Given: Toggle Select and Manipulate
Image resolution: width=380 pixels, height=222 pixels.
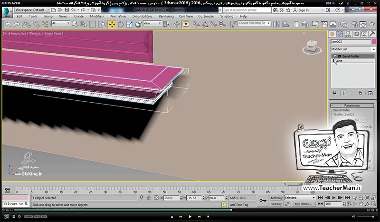Looking at the screenshot, I should [177, 24].
